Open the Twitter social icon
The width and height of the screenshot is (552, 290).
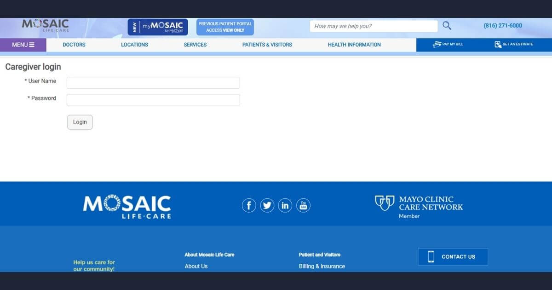267,205
